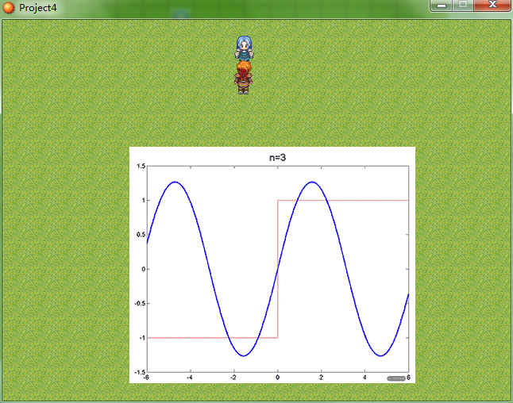Click the -4 label on x-axis
Screen dimensions: 513x403
[x=190, y=378]
